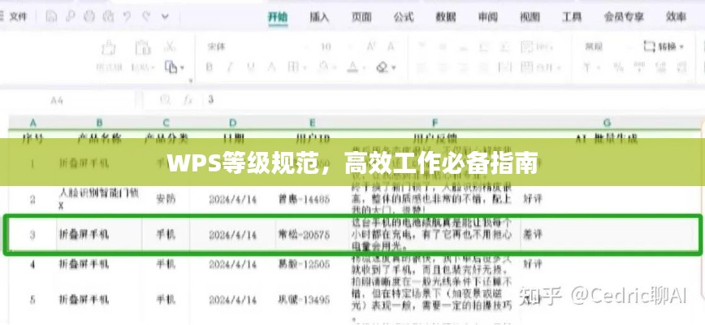Toggle Bold formatting
The image size is (705, 325).
click(209, 67)
